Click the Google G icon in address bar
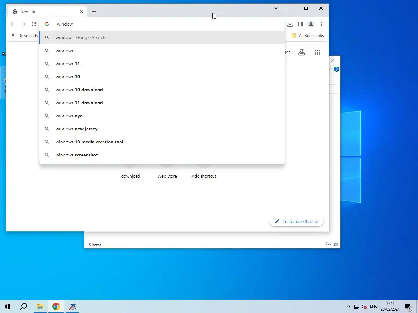 click(47, 24)
